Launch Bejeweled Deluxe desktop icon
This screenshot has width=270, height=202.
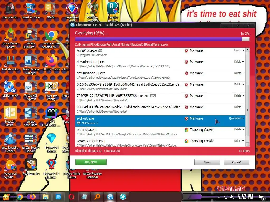coord(51,143)
